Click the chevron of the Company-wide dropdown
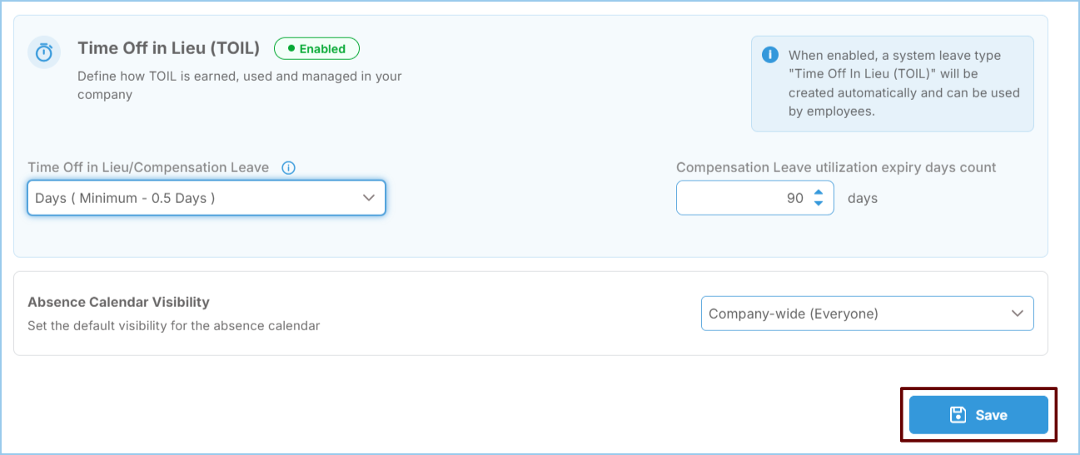The width and height of the screenshot is (1080, 455). pyautogui.click(x=1017, y=314)
